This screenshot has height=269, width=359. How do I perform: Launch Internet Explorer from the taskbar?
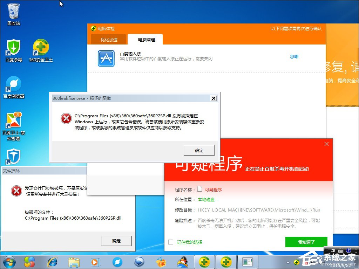coord(53,262)
